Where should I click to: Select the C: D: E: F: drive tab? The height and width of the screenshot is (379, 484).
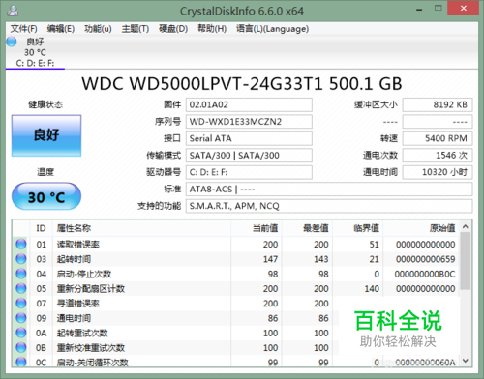[x=35, y=52]
